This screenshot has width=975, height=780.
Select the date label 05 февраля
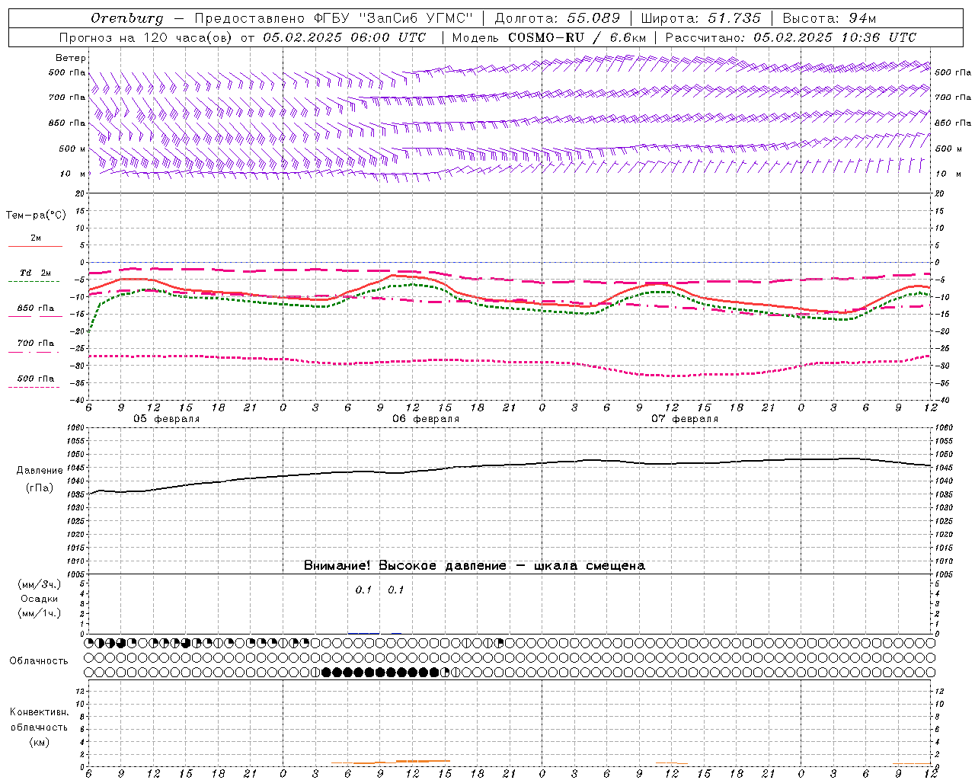(167, 419)
